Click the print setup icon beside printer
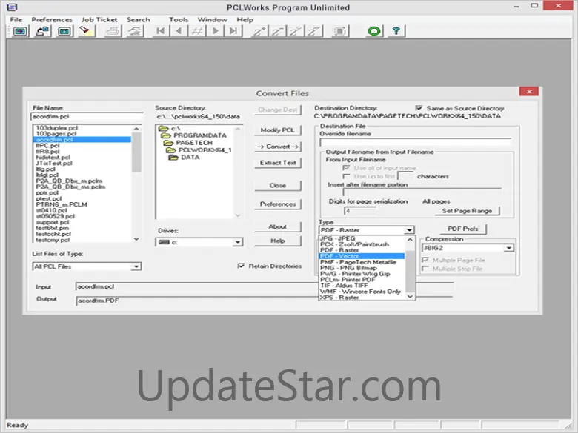This screenshot has height=433, width=578. click(x=135, y=31)
